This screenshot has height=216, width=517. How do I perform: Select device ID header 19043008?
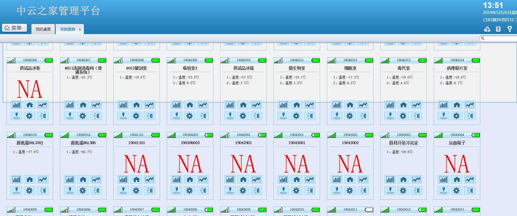[190, 209]
